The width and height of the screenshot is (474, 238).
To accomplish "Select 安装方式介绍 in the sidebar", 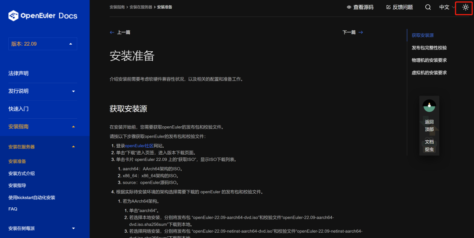I will tap(22, 174).
